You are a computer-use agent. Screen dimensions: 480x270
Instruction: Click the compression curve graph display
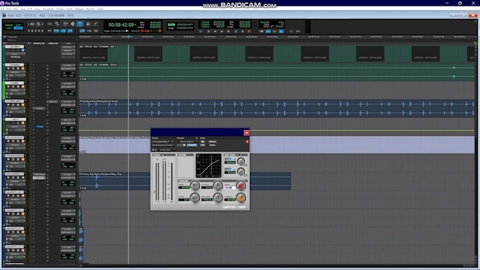(208, 166)
